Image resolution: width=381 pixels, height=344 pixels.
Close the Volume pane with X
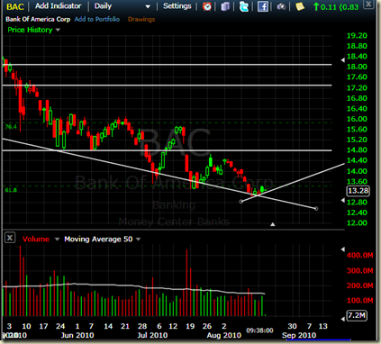[10, 238]
